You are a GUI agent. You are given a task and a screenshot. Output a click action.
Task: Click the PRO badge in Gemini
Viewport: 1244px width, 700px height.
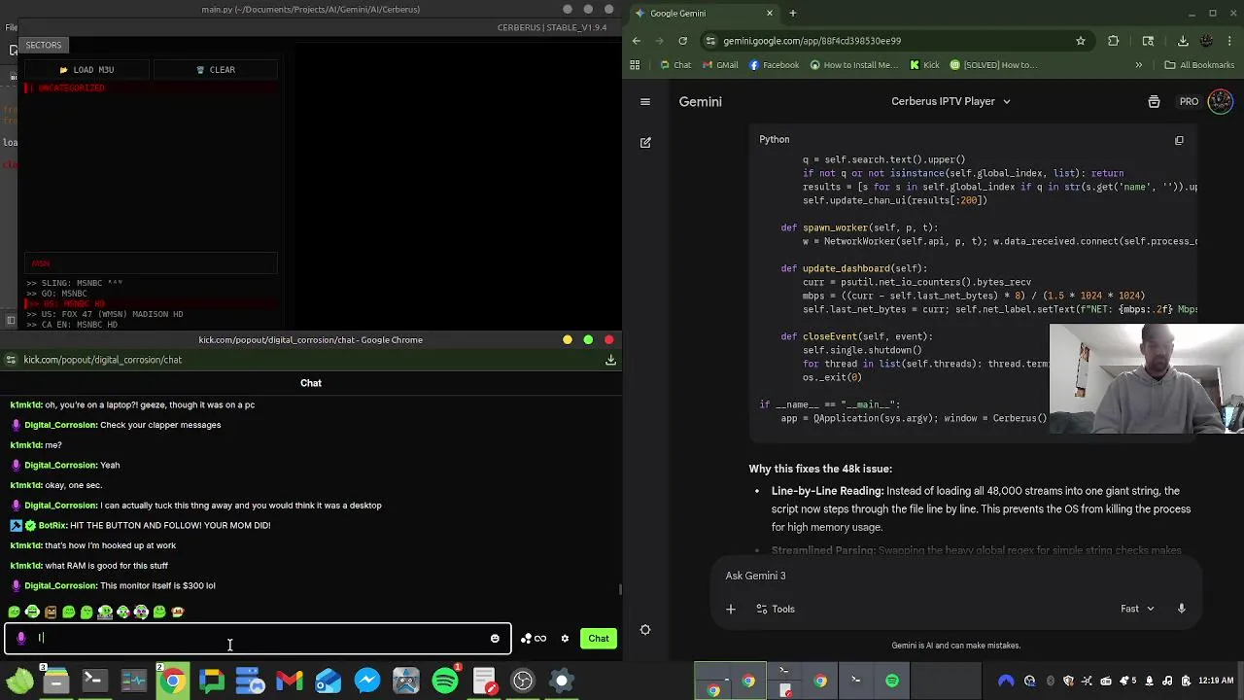(1189, 101)
